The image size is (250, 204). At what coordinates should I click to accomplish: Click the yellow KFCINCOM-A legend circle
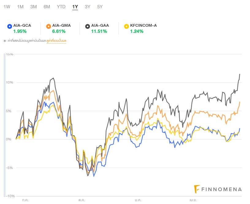pyautogui.click(x=126, y=26)
